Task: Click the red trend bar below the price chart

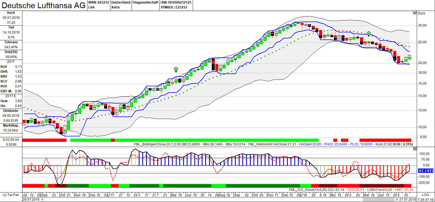Action: pyautogui.click(x=385, y=140)
